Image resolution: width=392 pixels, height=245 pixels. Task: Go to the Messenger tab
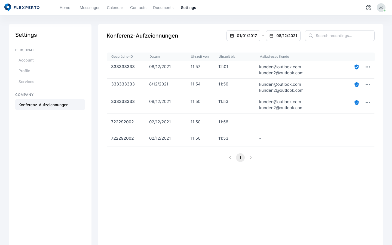[x=90, y=8]
